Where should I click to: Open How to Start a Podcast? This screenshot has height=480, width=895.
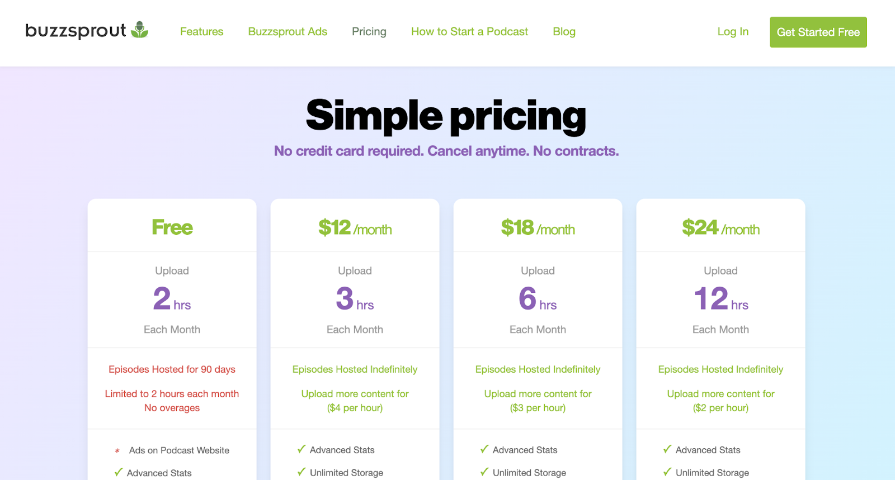point(469,32)
